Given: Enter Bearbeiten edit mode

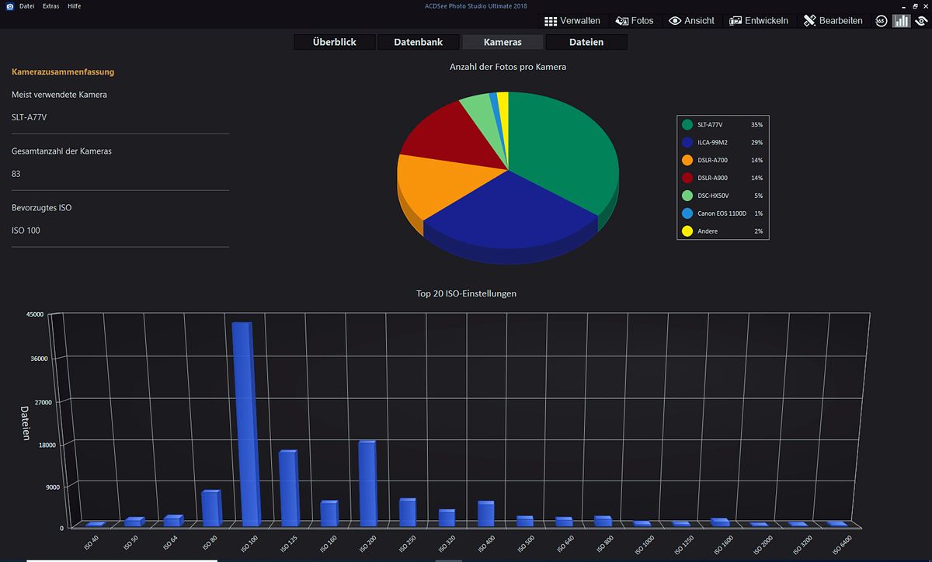Looking at the screenshot, I should pyautogui.click(x=833, y=21).
